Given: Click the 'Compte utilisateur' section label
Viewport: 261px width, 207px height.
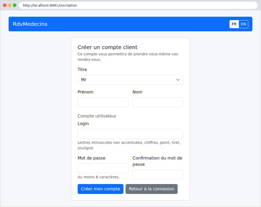Looking at the screenshot, I should point(97,116).
